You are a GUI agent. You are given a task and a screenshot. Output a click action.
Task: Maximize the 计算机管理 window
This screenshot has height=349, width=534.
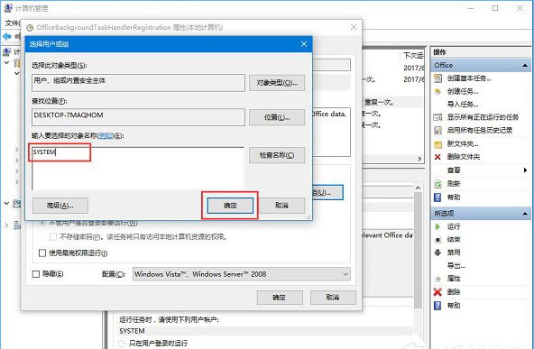click(495, 8)
